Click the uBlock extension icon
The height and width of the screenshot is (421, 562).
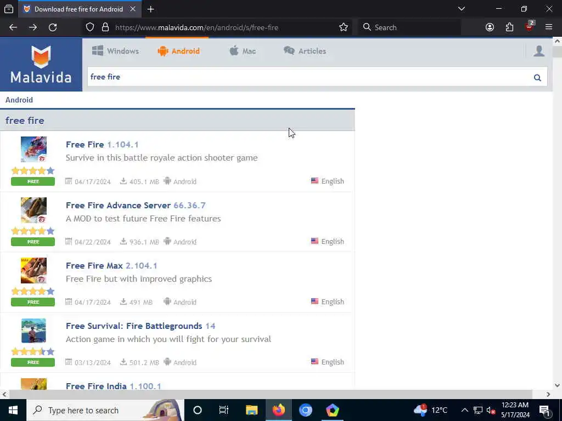[529, 27]
